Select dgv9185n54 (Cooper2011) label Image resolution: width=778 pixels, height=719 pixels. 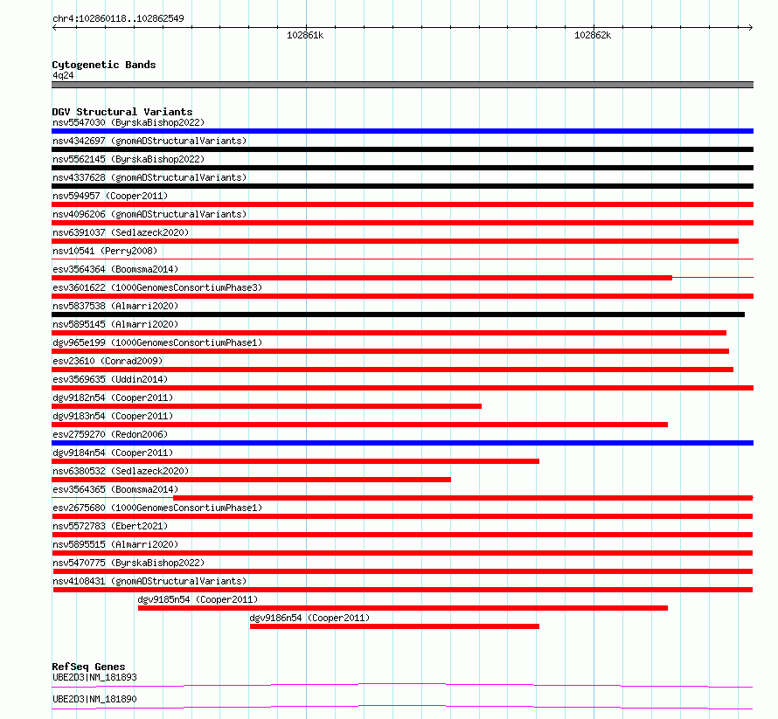coord(198,599)
